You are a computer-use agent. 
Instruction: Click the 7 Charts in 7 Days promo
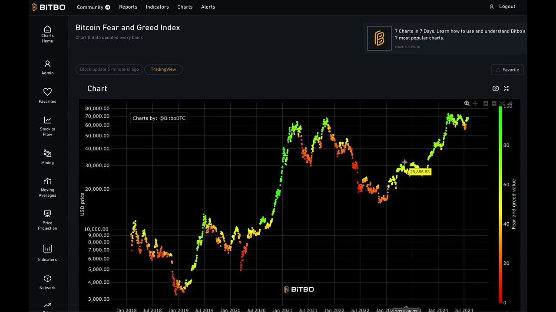coord(445,38)
